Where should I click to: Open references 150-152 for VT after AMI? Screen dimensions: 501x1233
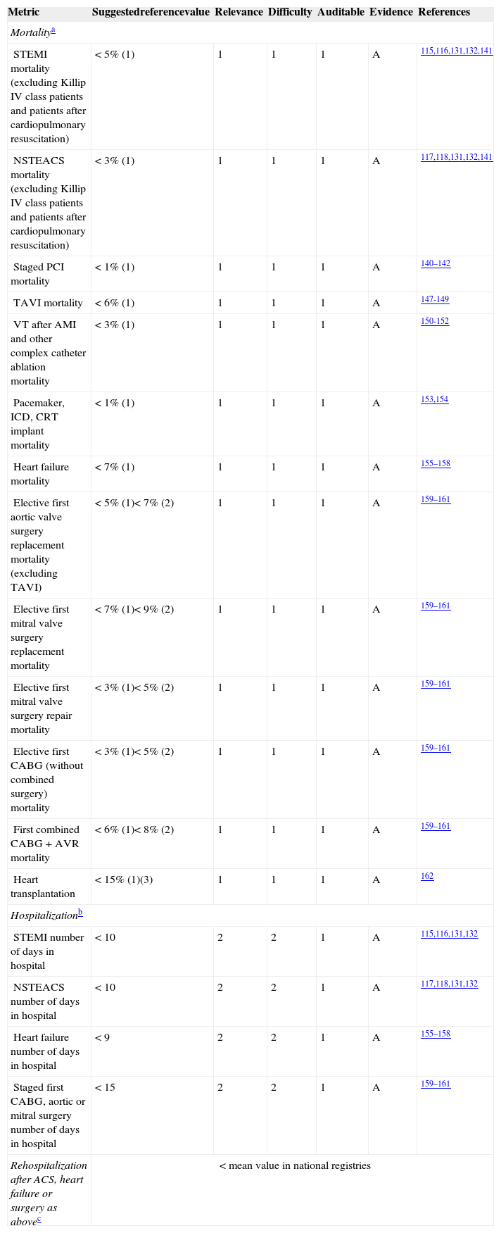pos(434,322)
